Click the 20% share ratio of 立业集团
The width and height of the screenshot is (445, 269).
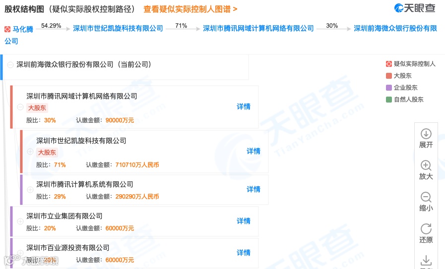click(x=50, y=228)
